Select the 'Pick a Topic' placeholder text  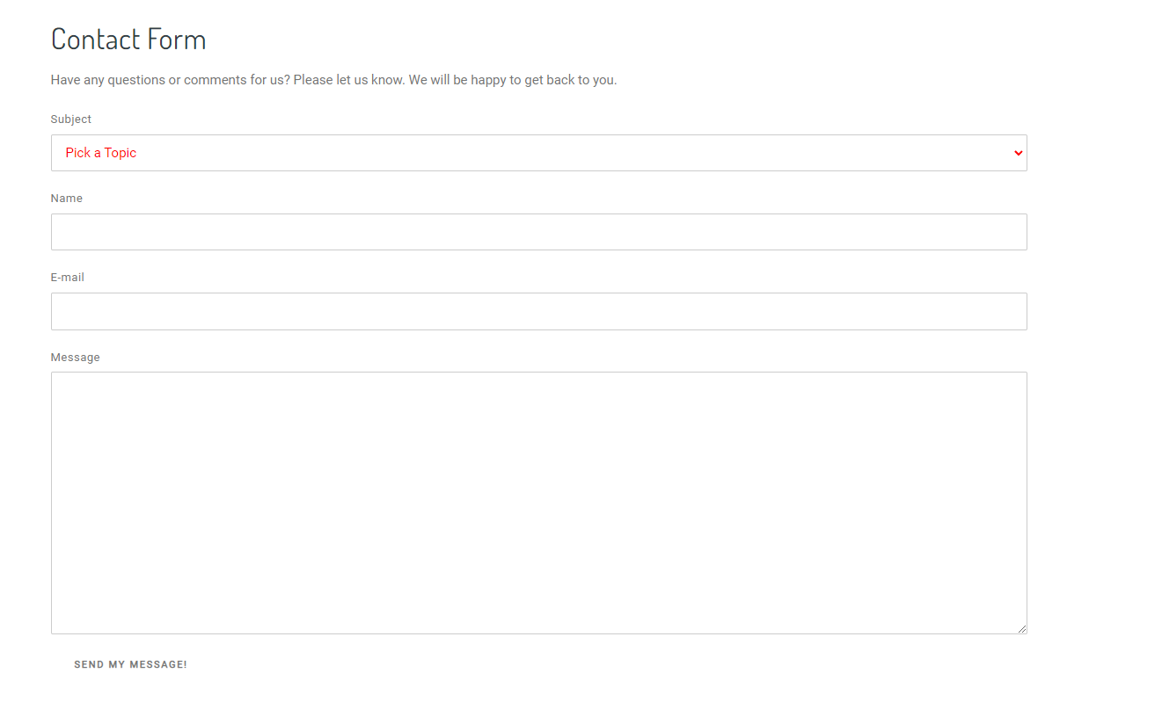coord(100,153)
